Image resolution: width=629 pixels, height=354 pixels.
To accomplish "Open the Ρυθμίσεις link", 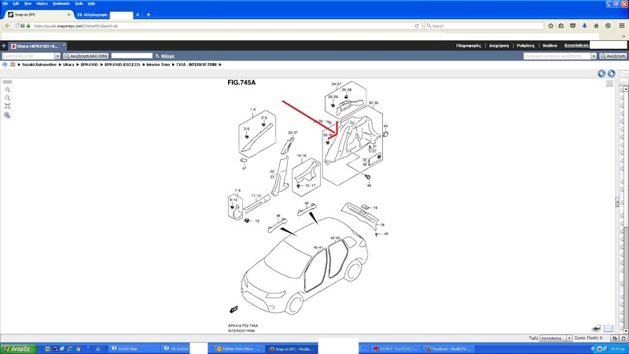I will [525, 46].
